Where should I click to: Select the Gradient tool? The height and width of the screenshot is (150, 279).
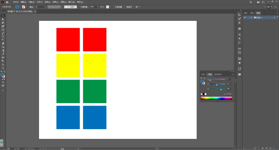3,51
